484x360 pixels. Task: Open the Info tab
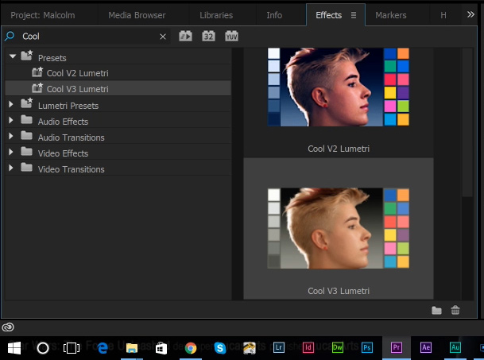click(274, 15)
